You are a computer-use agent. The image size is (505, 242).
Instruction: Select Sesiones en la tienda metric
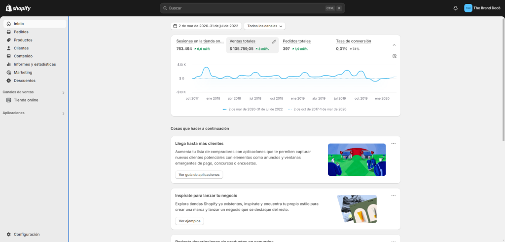click(200, 41)
